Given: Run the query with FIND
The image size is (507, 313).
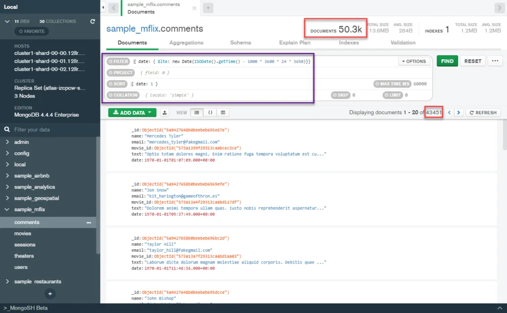Looking at the screenshot, I should [447, 60].
